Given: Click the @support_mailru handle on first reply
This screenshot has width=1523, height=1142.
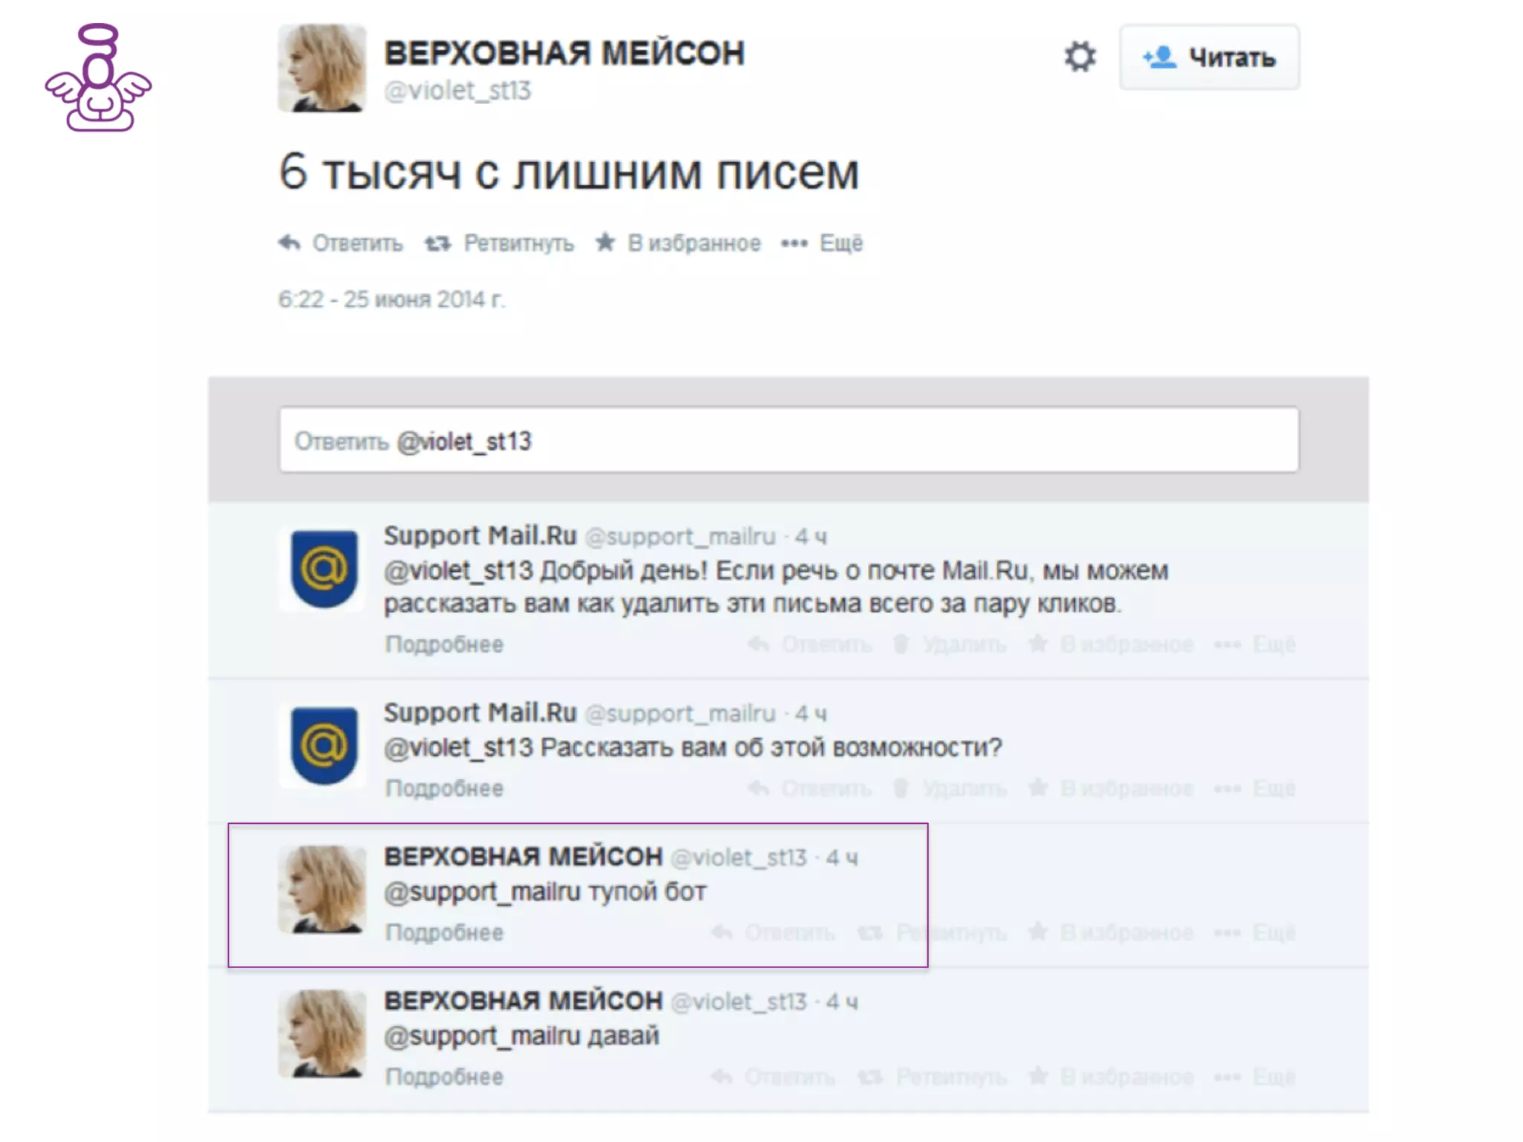Looking at the screenshot, I should [x=680, y=537].
